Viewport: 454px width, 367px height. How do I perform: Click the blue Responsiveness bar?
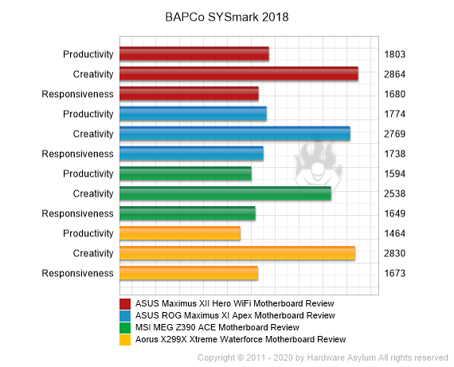[x=191, y=154]
